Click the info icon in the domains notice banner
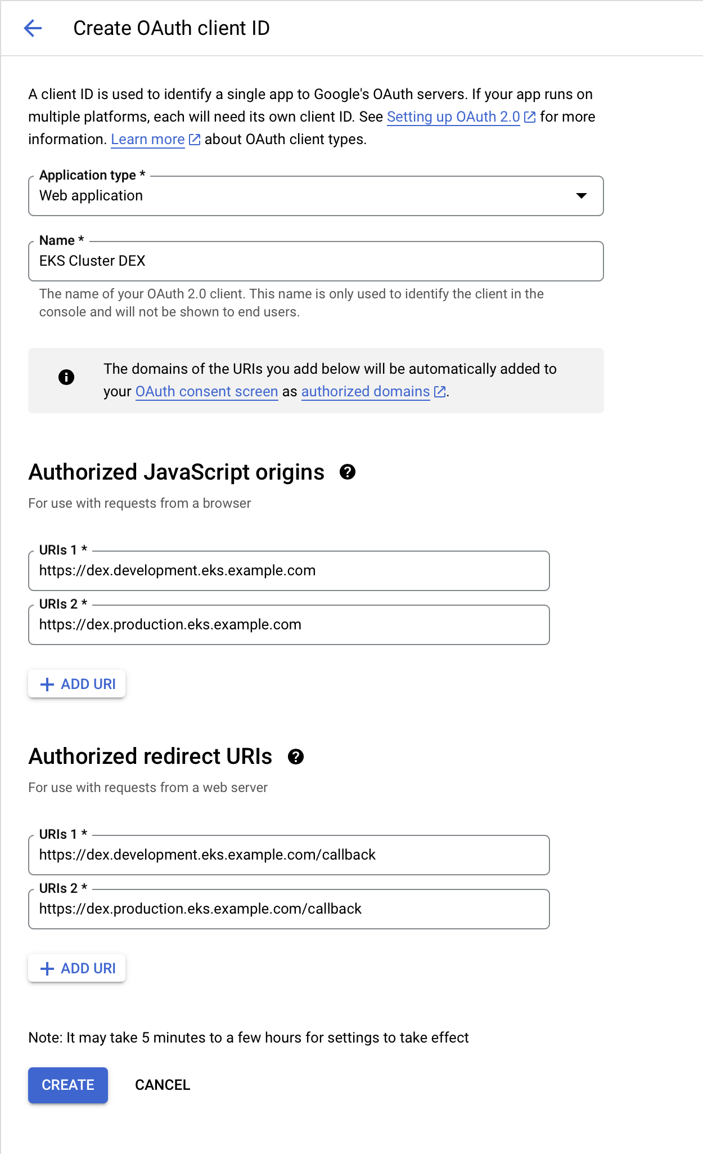Image resolution: width=703 pixels, height=1154 pixels. click(66, 378)
